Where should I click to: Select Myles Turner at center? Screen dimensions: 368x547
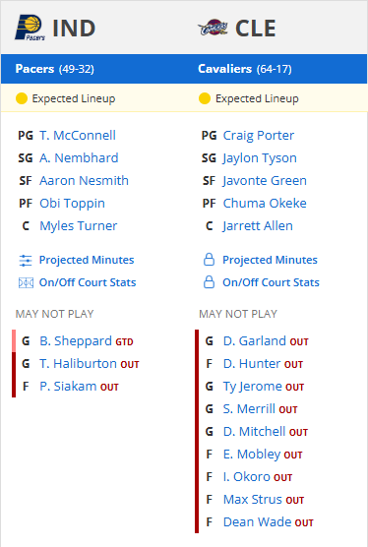[79, 226]
